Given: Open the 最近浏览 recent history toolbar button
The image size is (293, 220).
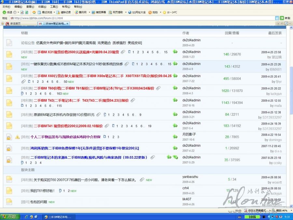Looking at the screenshot, I should 45,12.
